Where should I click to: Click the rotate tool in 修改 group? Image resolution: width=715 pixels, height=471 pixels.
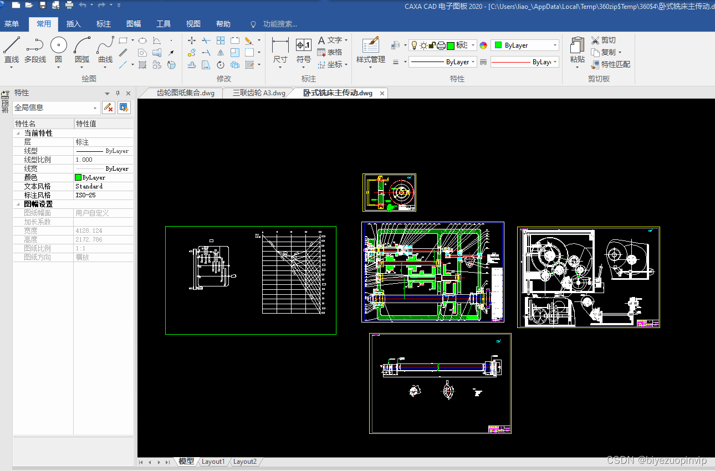point(221,65)
